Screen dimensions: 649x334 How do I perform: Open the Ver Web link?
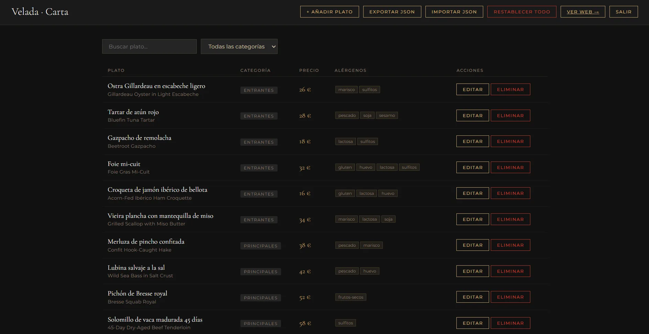pyautogui.click(x=583, y=12)
